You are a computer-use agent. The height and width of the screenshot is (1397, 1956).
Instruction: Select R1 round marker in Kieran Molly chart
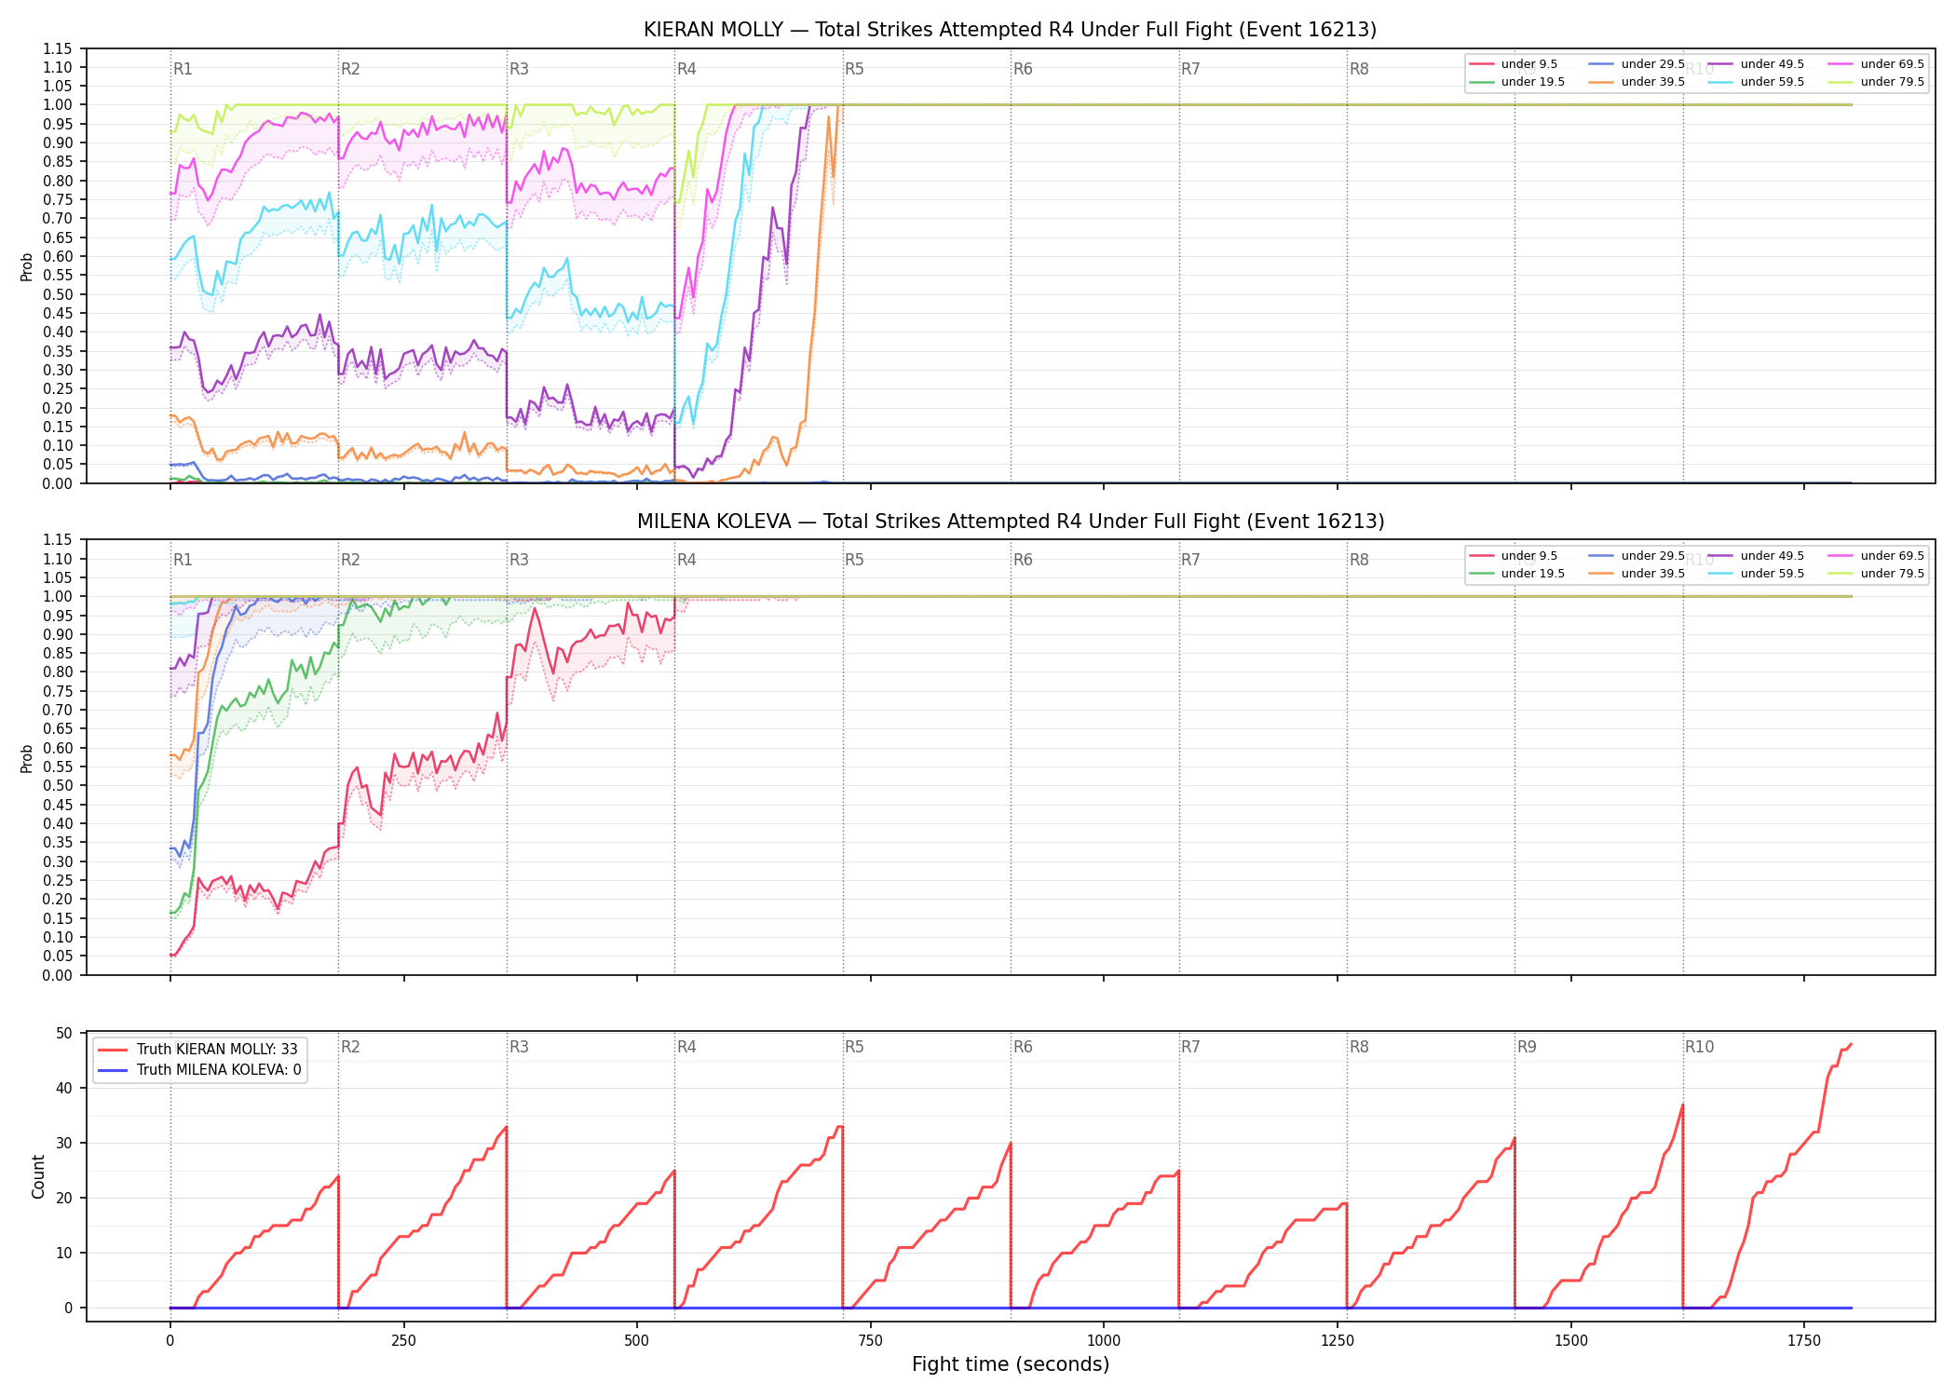(x=183, y=69)
